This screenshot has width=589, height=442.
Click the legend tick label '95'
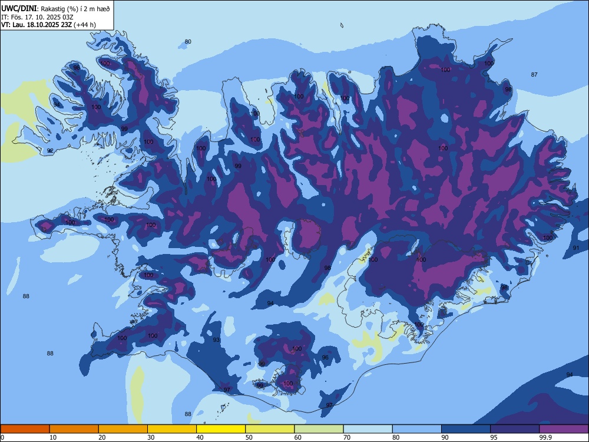pos(494,437)
